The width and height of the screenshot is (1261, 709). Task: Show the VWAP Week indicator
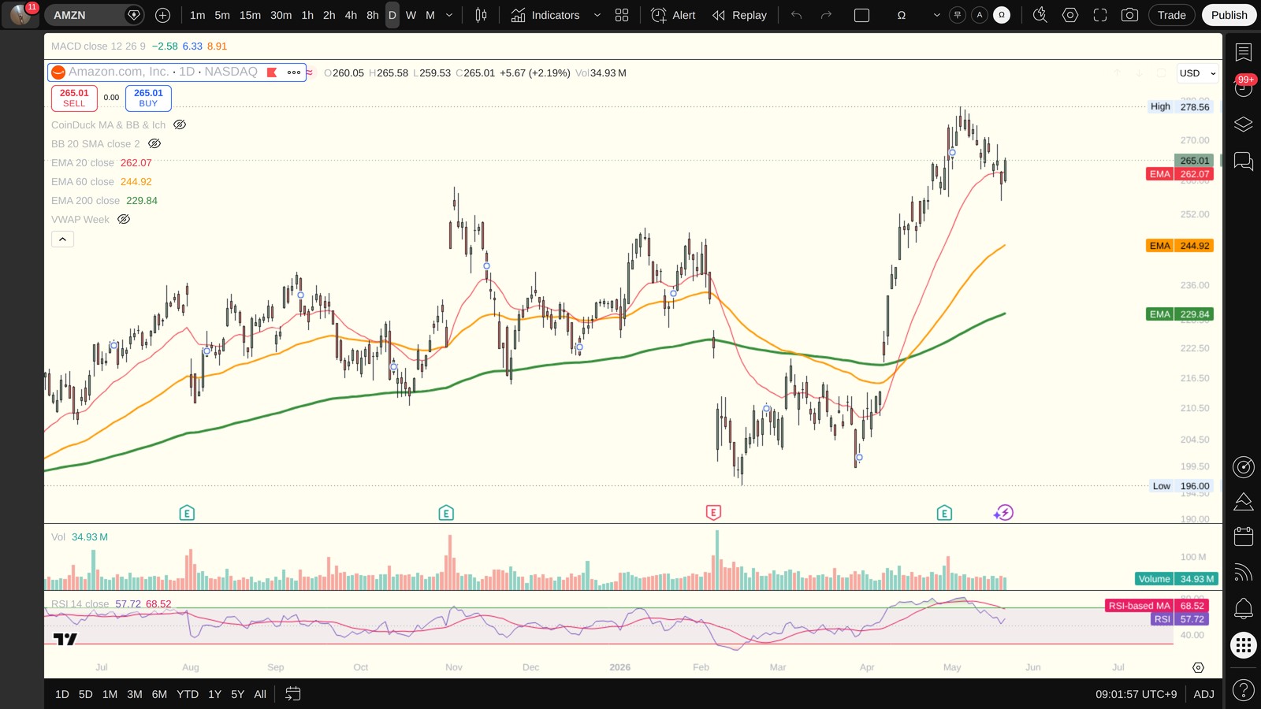point(124,219)
